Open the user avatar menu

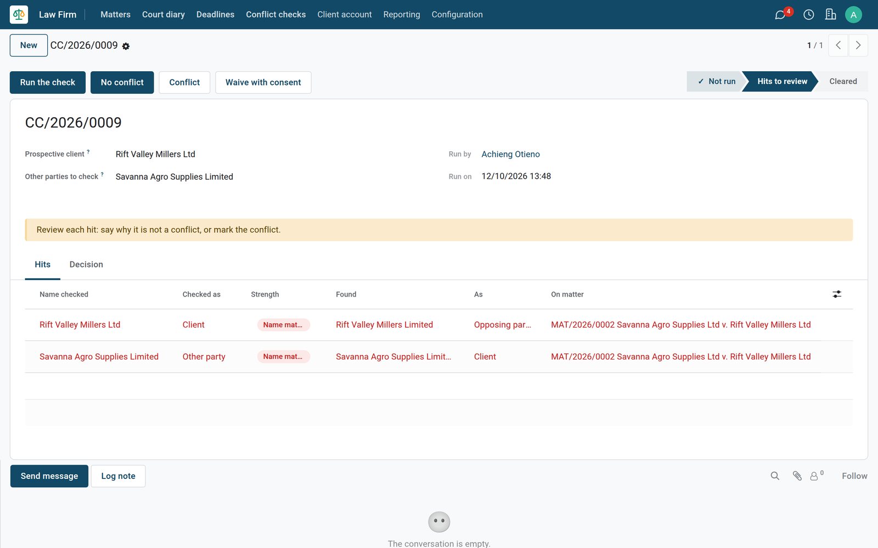click(853, 15)
